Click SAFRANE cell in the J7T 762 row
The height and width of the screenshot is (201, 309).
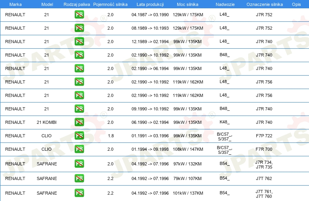[x=47, y=178]
